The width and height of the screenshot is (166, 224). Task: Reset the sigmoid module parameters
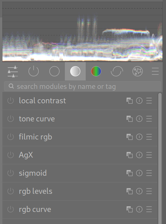[139, 173]
